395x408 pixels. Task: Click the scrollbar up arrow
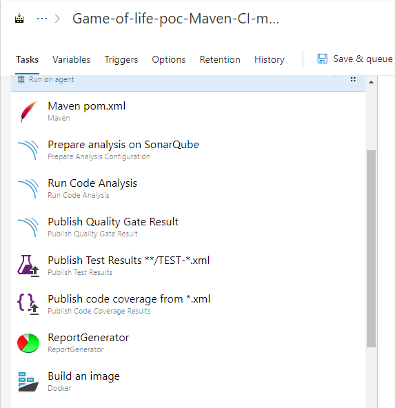[x=372, y=82]
